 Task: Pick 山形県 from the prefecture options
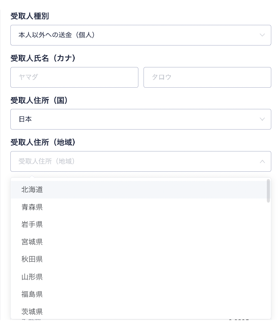click(32, 277)
